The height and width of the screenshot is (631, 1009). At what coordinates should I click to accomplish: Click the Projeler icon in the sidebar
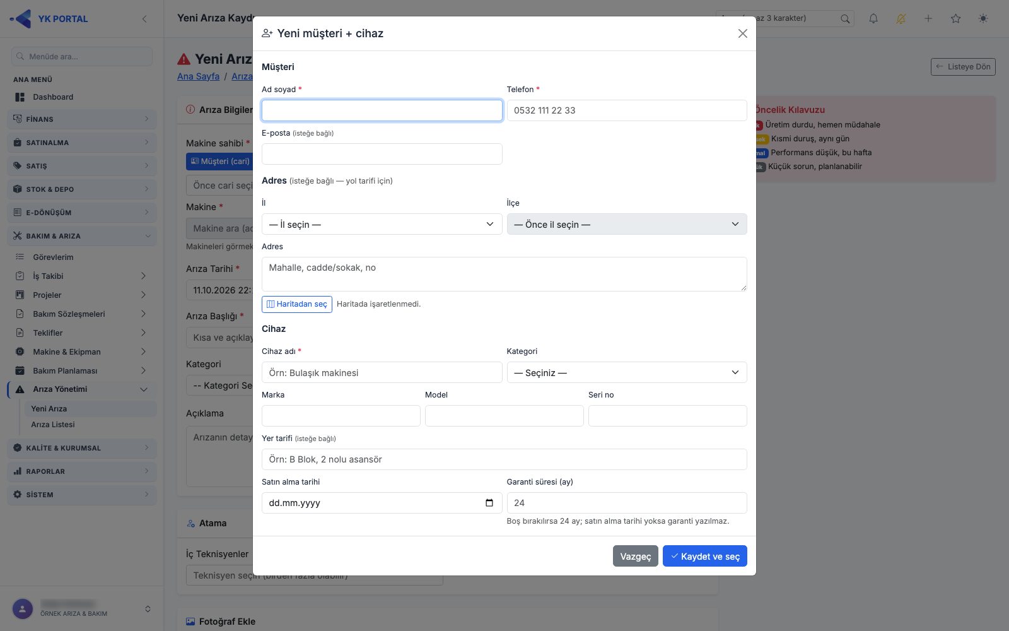(20, 295)
